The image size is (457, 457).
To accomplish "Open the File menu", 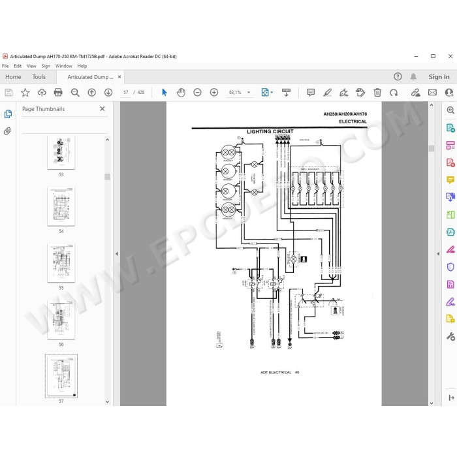I will 5,66.
